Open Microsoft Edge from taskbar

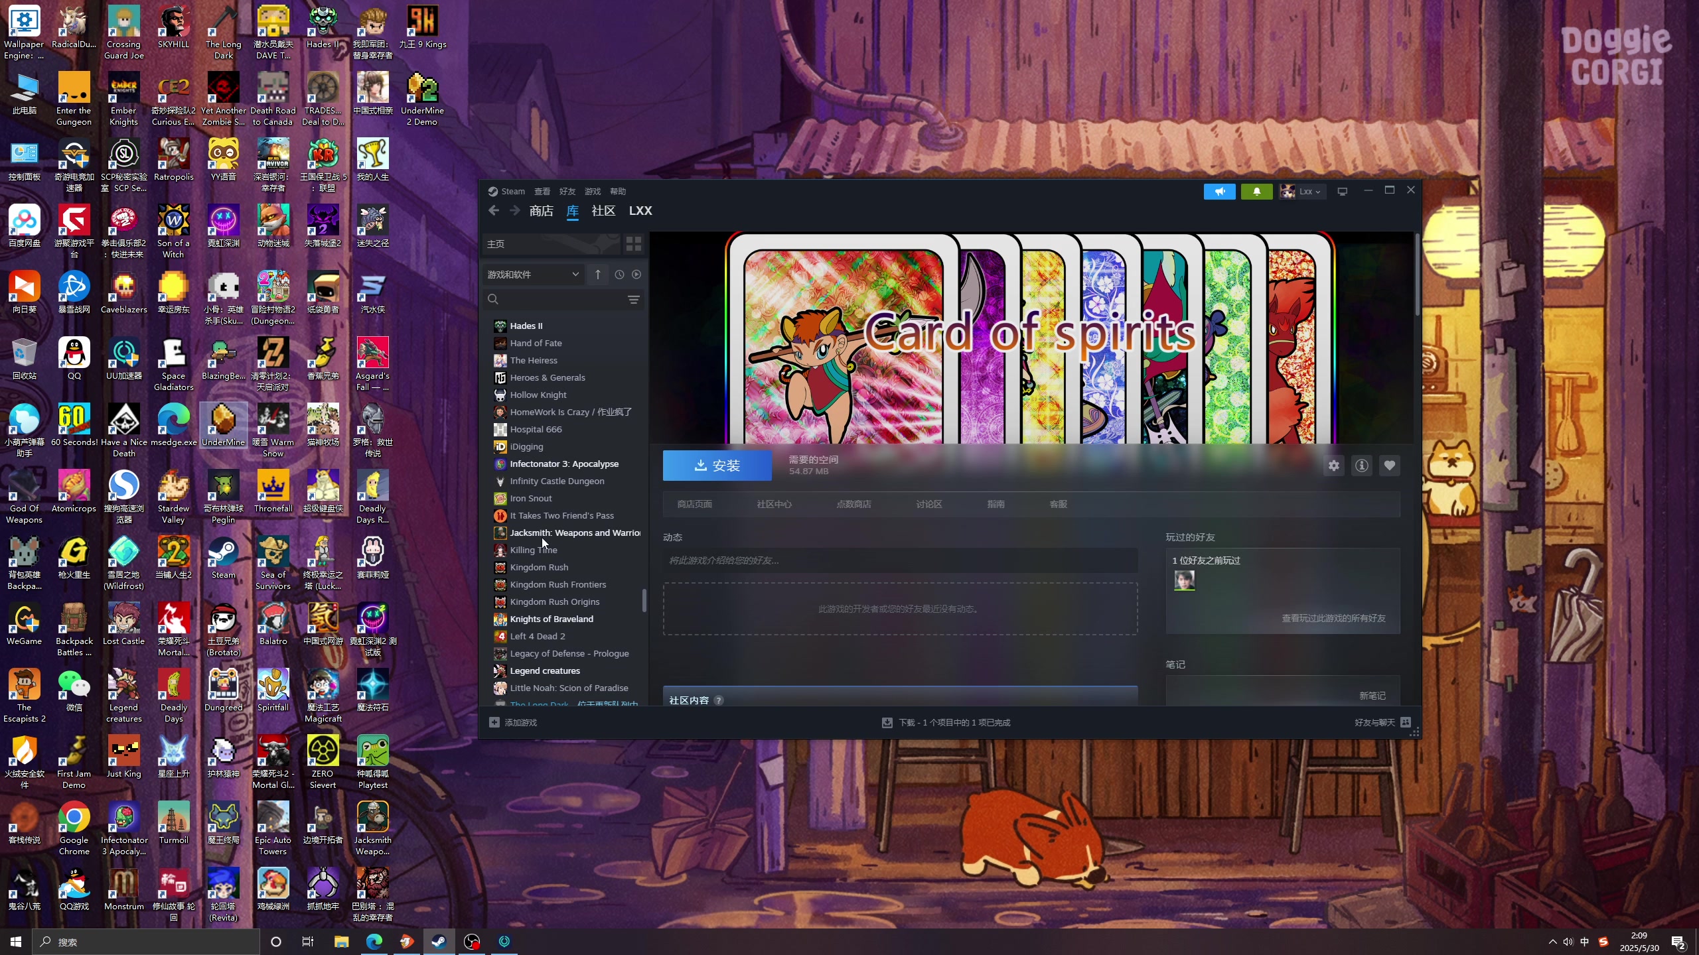click(374, 942)
